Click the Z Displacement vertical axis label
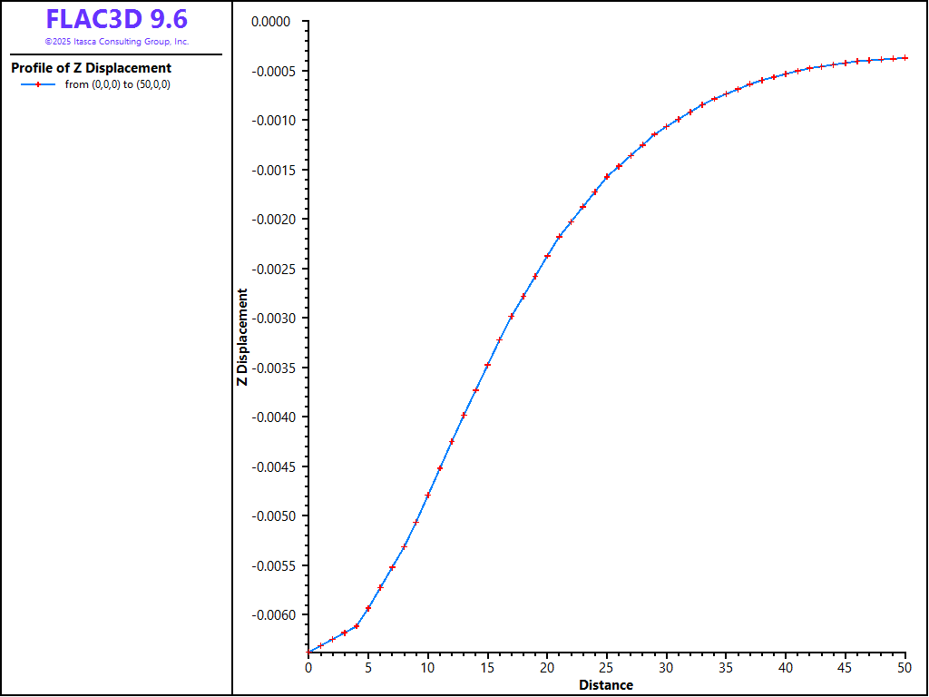The width and height of the screenshot is (929, 697). pos(242,337)
